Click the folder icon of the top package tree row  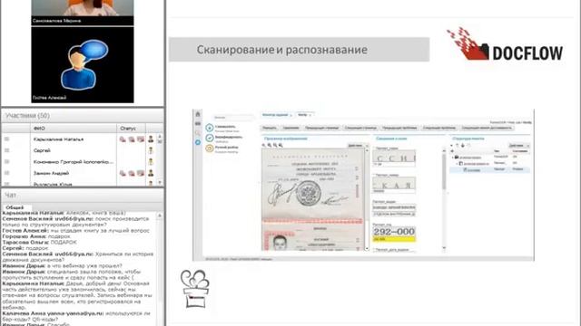457,157
